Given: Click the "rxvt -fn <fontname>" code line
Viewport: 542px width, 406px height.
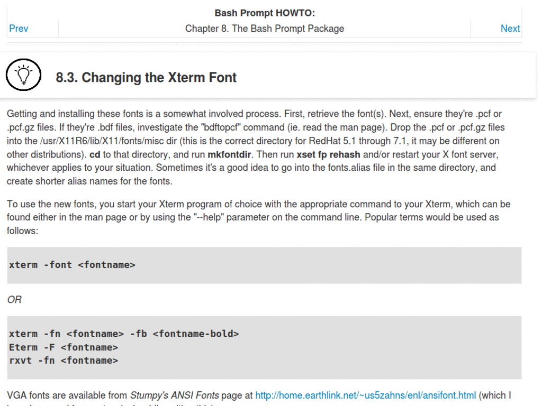Looking at the screenshot, I should [x=64, y=361].
